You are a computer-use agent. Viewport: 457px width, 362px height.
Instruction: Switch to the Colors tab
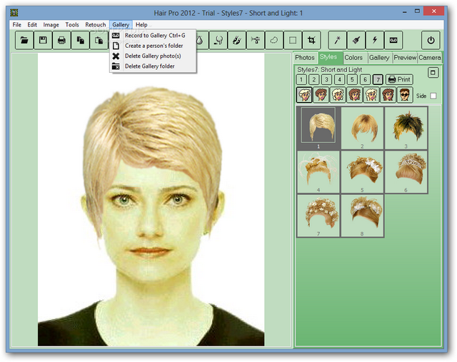(353, 57)
